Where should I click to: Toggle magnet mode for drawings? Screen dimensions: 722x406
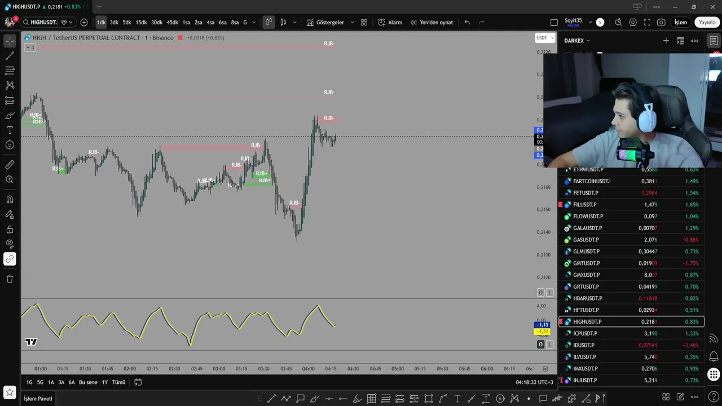point(10,200)
